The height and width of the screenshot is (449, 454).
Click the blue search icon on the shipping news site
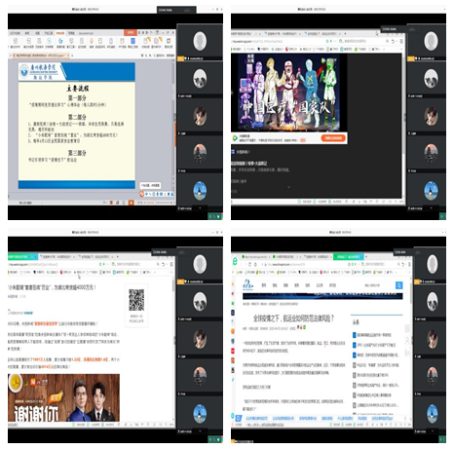pos(398,285)
